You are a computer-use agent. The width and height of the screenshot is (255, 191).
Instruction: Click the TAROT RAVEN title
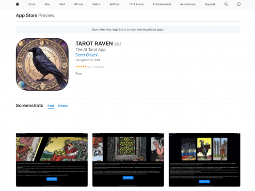point(94,44)
